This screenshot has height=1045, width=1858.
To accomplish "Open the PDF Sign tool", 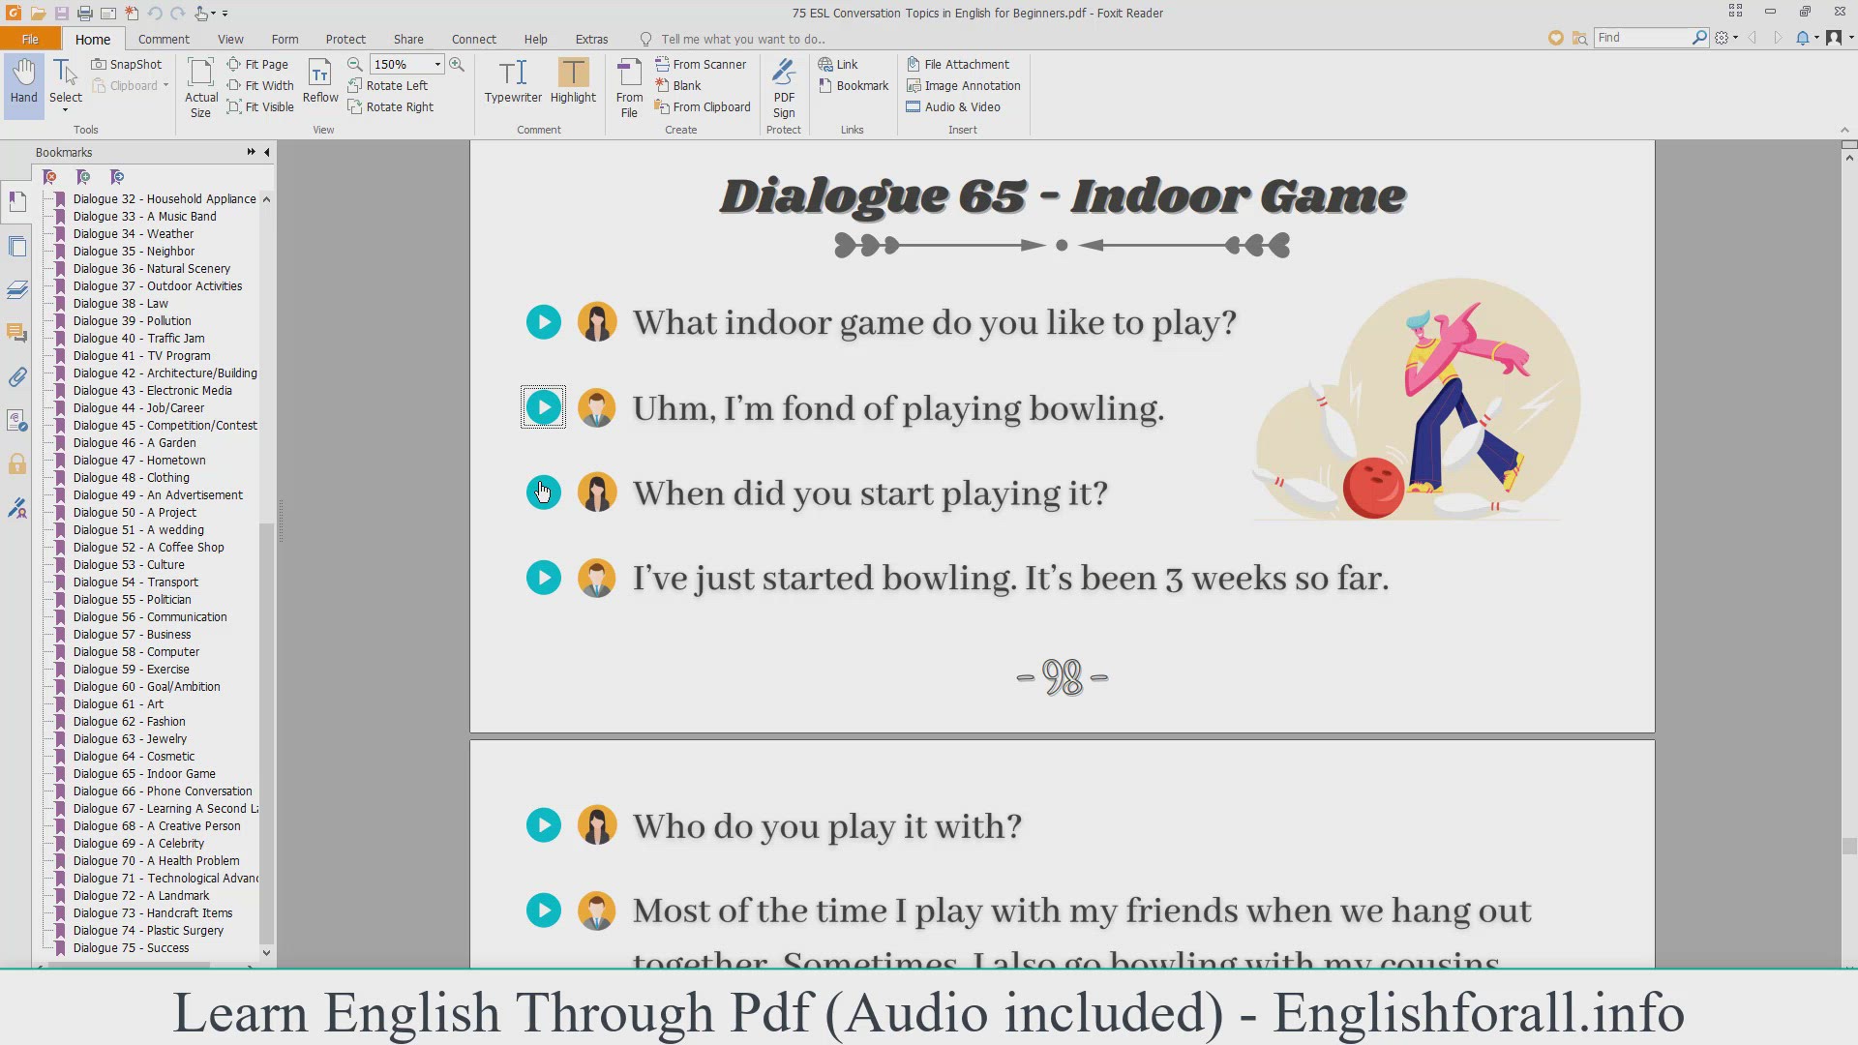I will click(x=784, y=87).
